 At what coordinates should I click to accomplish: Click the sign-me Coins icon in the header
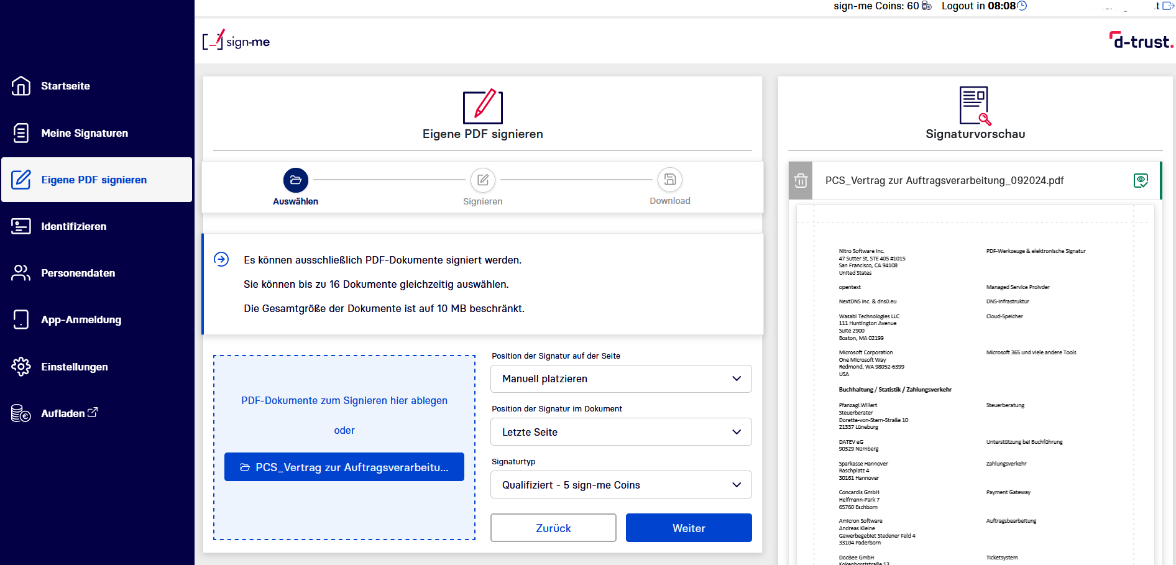927,6
